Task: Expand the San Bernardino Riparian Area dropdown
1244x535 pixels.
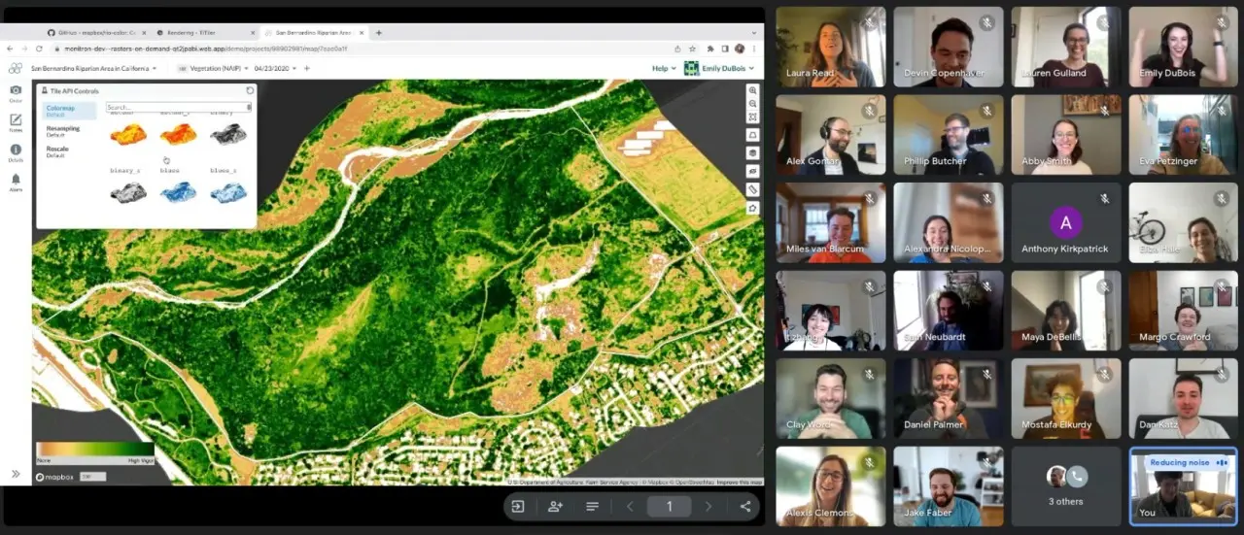Action: click(x=93, y=68)
